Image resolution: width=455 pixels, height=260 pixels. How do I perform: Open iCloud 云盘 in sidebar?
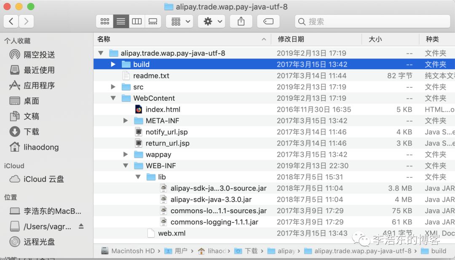coord(37,179)
